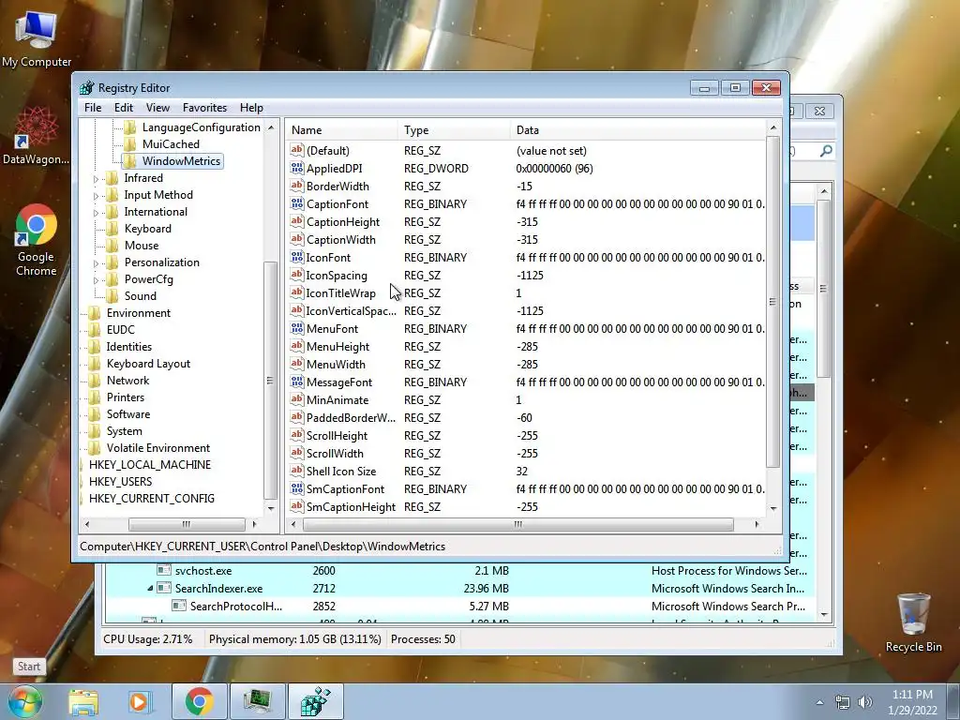Click the HKEY_LOCAL_MACHINE folder icon

pos(82,465)
